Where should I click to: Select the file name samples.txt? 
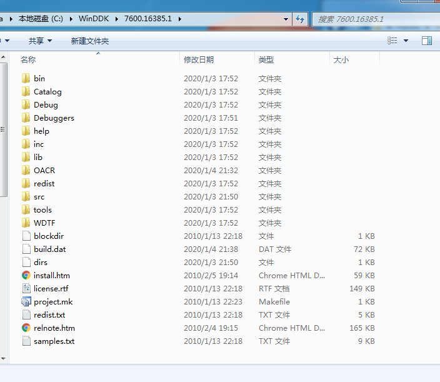tap(54, 341)
